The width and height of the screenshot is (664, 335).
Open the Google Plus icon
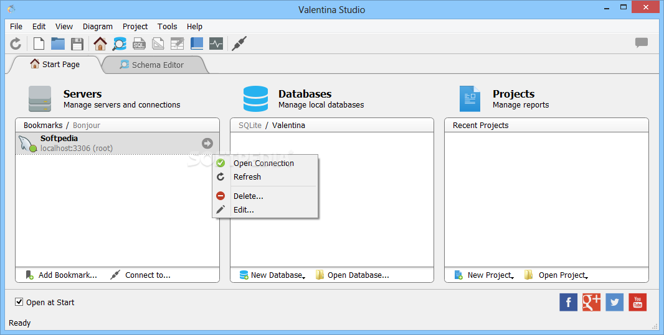coord(591,302)
